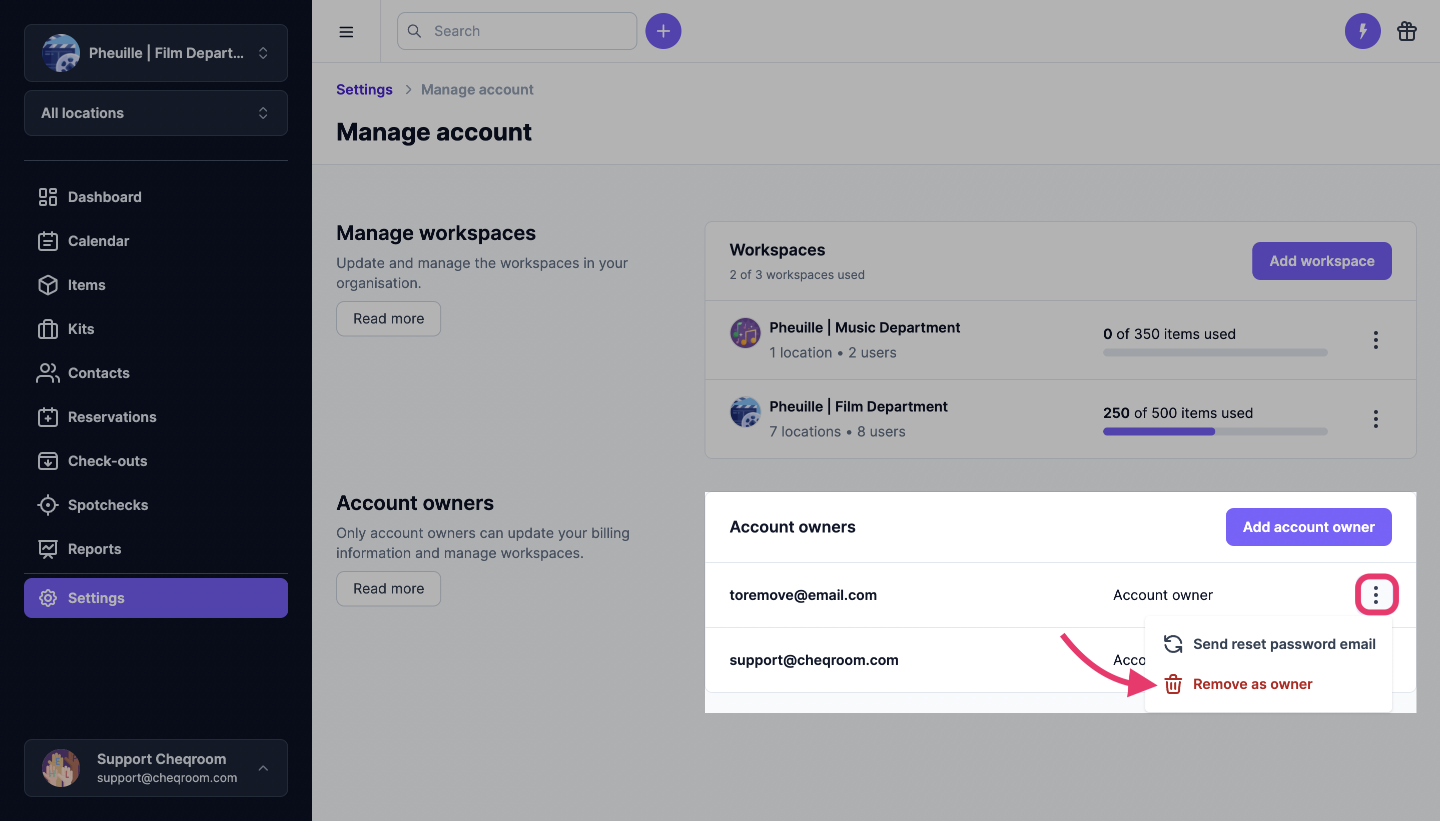Select the Pheuille | Film Department row title

click(858, 406)
